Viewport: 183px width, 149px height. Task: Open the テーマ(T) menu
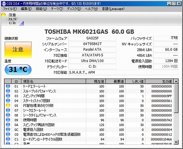[x=57, y=9]
